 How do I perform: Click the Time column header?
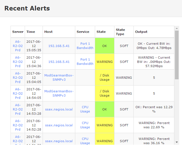pyautogui.click(x=31, y=32)
